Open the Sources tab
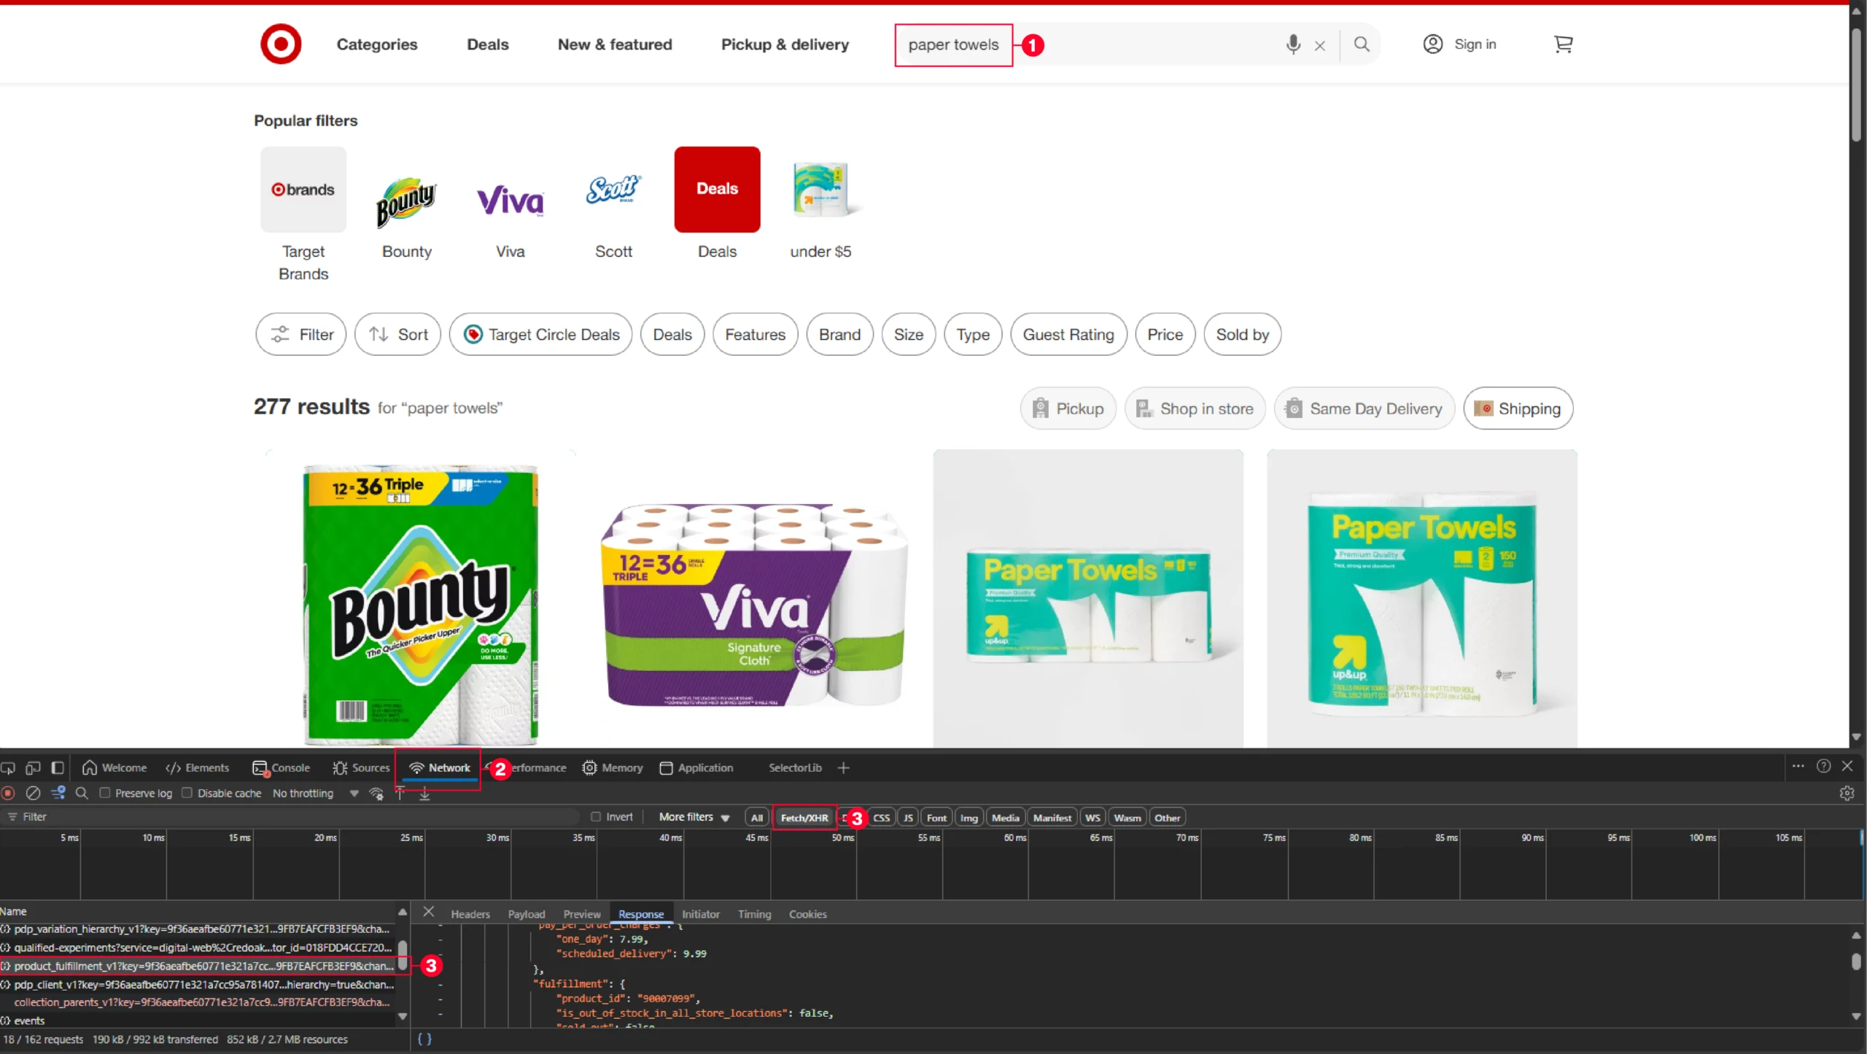The height and width of the screenshot is (1054, 1867). point(361,767)
